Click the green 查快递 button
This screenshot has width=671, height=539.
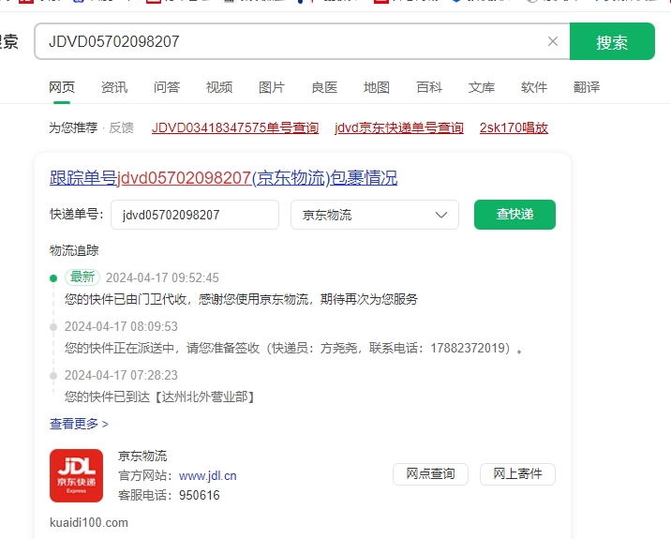click(514, 215)
